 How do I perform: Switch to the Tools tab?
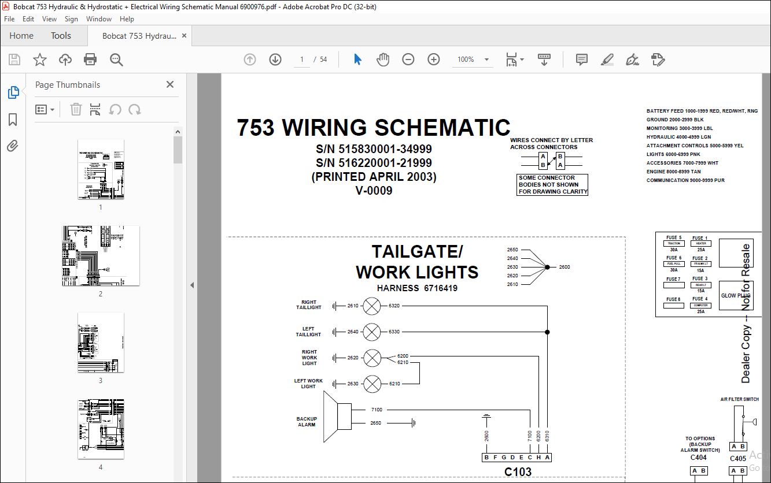click(x=61, y=36)
